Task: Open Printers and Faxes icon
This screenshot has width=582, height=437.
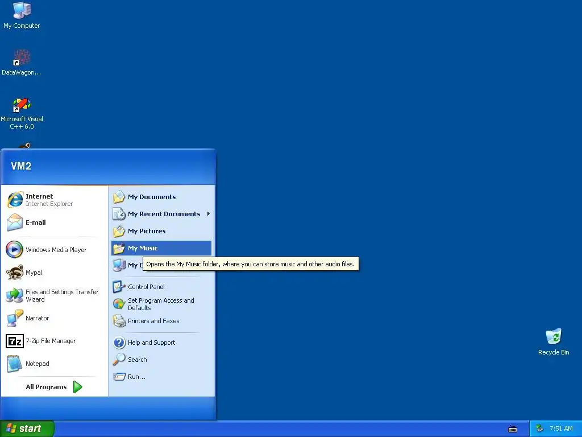Action: point(119,321)
